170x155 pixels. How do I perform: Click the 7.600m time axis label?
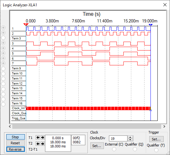[78, 21]
